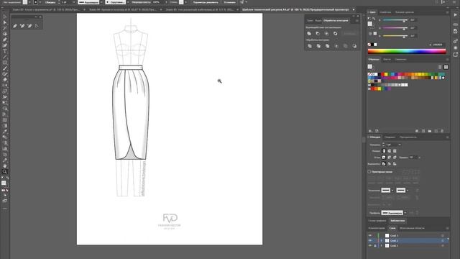Apply Divide pathfinder
Screen dimensions: 460x259
click(x=310, y=46)
